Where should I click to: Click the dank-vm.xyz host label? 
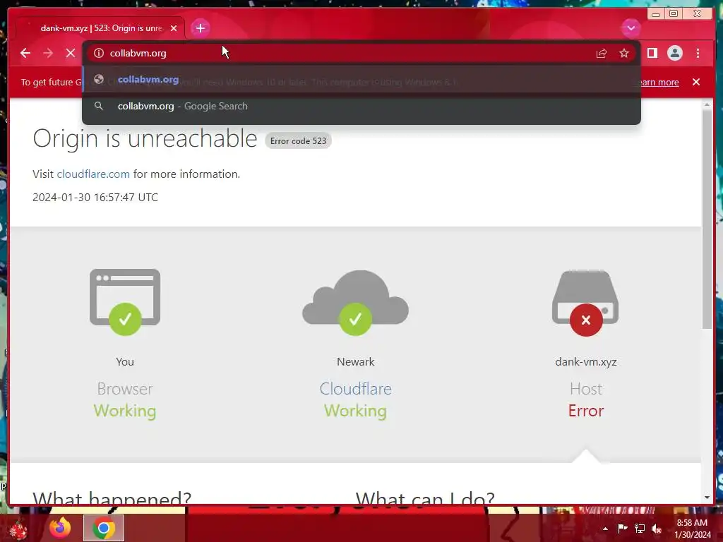click(585, 362)
